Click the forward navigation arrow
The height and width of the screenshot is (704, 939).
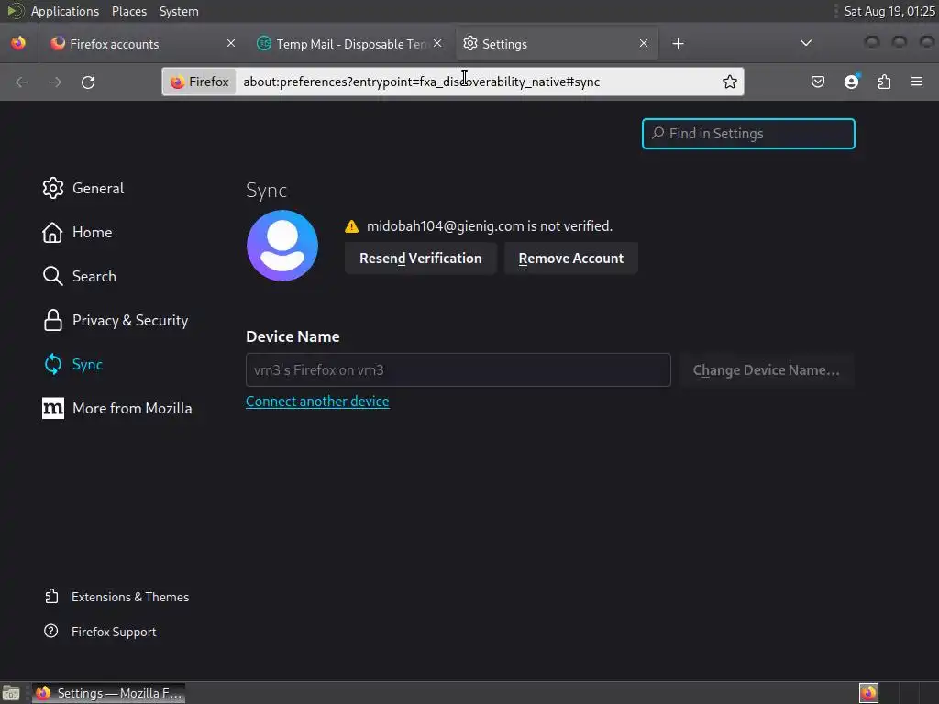click(55, 82)
